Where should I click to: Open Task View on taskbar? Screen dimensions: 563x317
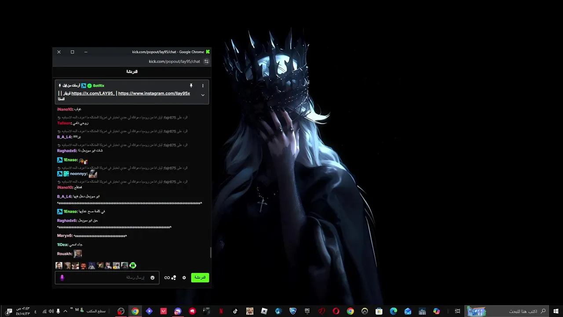pyautogui.click(x=457, y=311)
